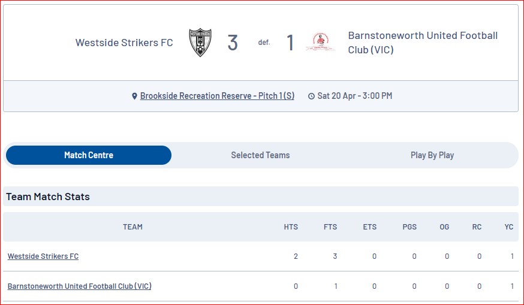
Task: Click the location pin icon beside venue
Action: 134,96
